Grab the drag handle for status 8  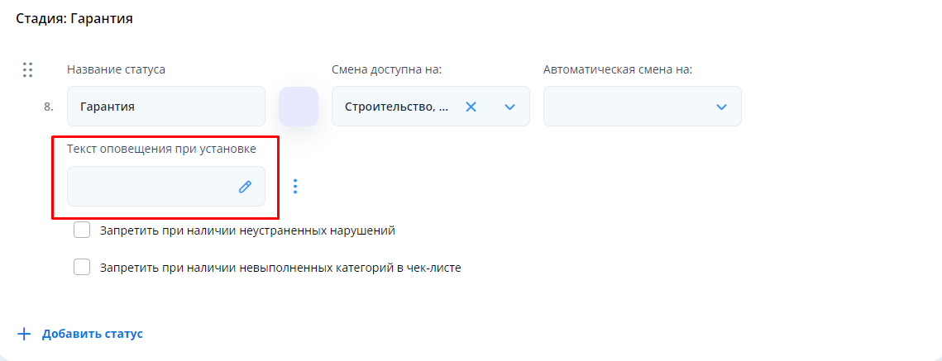(x=27, y=70)
